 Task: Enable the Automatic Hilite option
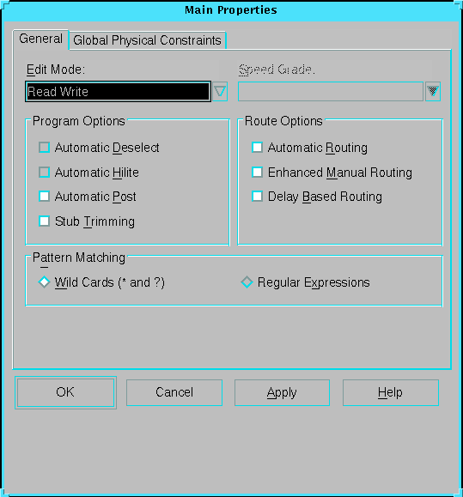click(x=44, y=173)
